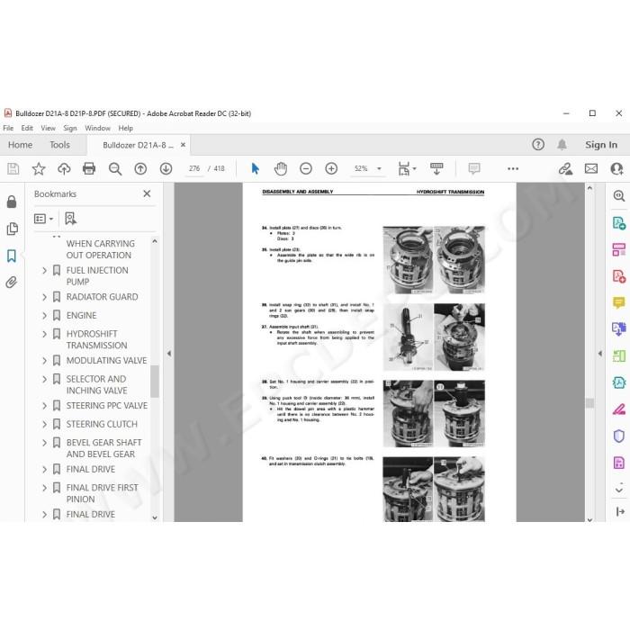Click the bookmarks panel scrollbar thumb

click(155, 382)
